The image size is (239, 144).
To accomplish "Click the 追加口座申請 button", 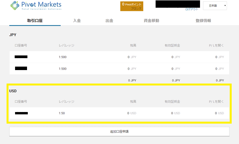I will pyautogui.click(x=119, y=132).
